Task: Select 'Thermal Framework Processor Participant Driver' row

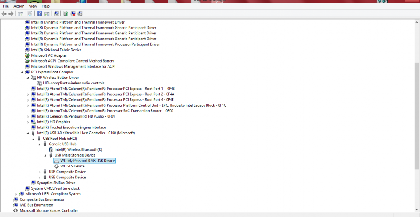Action: (95, 44)
